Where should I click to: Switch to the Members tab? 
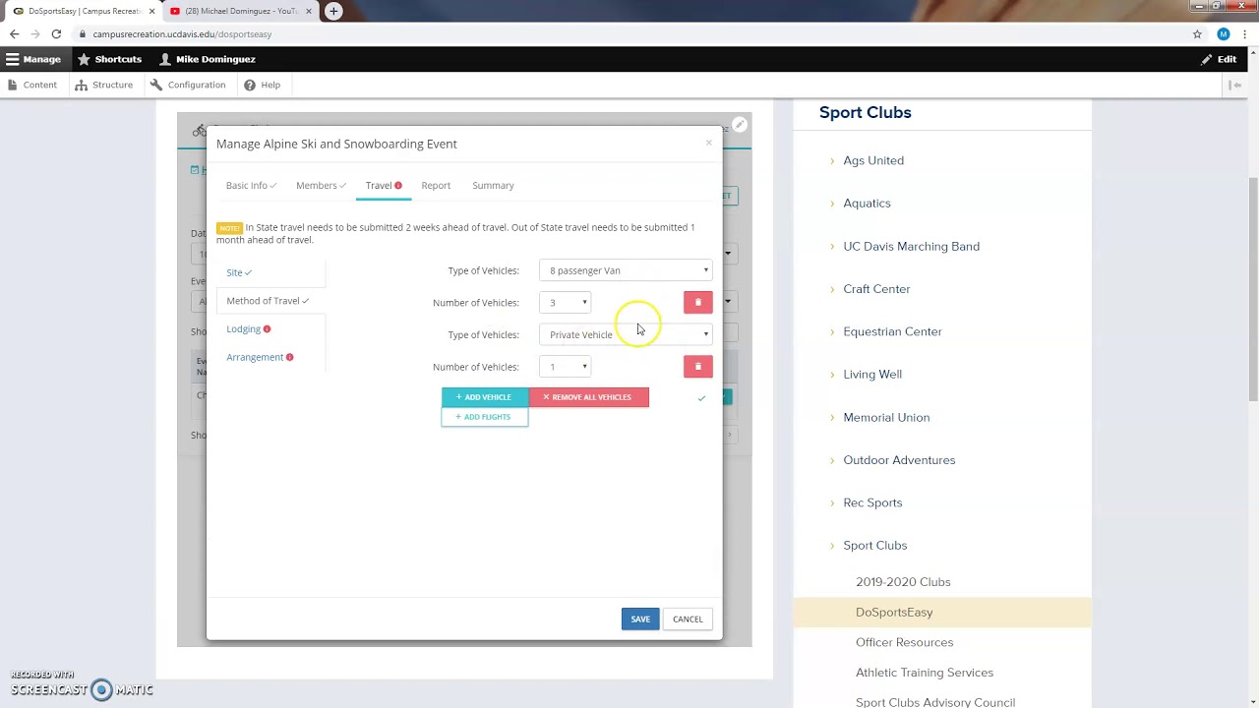321,185
